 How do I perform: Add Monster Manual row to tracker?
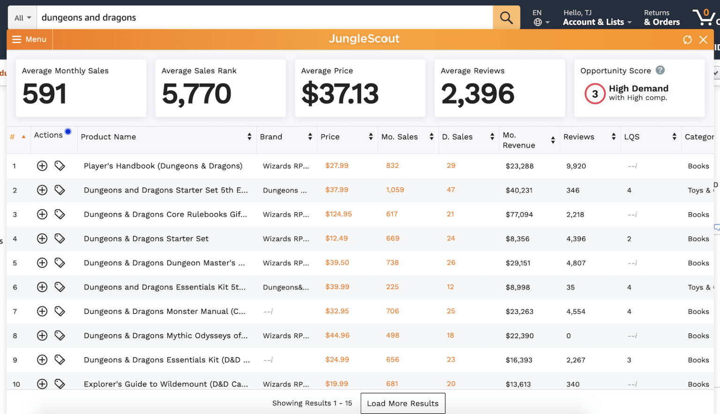(42, 311)
